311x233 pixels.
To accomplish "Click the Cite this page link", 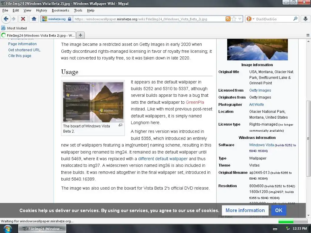I will click(x=20, y=56).
